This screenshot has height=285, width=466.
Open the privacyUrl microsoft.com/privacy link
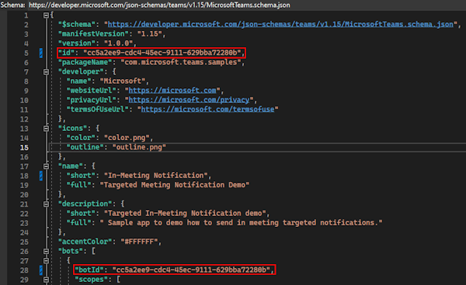pos(189,100)
